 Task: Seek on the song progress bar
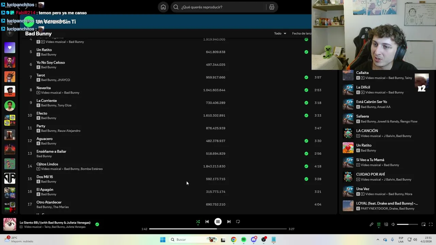218,229
